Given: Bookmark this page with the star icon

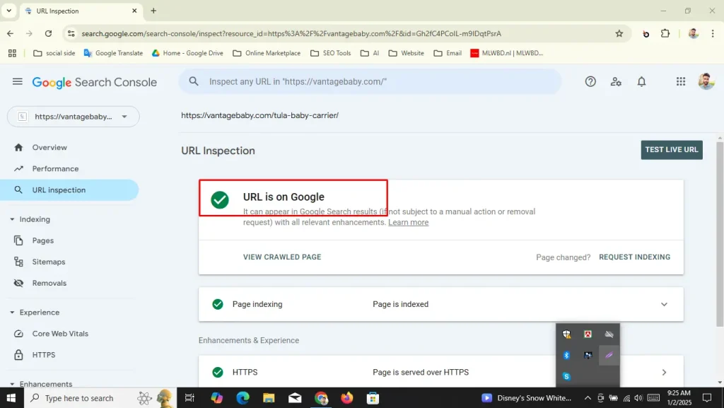Looking at the screenshot, I should pyautogui.click(x=619, y=33).
